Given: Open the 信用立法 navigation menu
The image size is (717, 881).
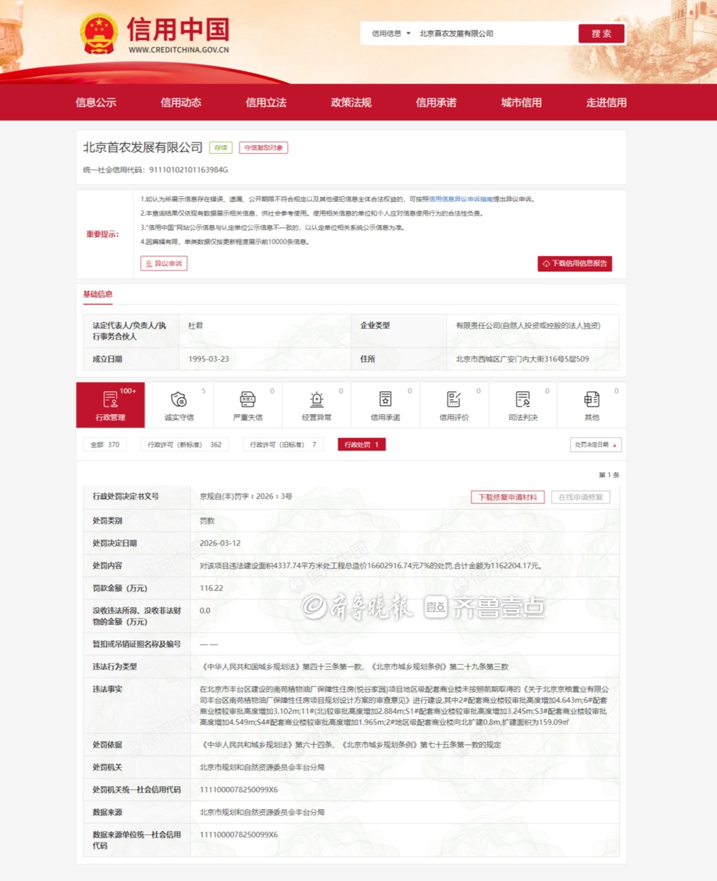Looking at the screenshot, I should [x=266, y=102].
